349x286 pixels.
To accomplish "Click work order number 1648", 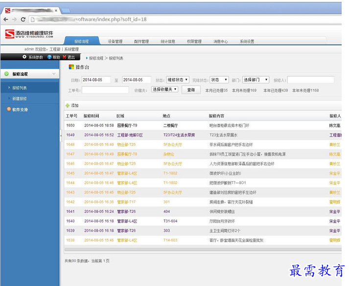I will coord(70,144).
